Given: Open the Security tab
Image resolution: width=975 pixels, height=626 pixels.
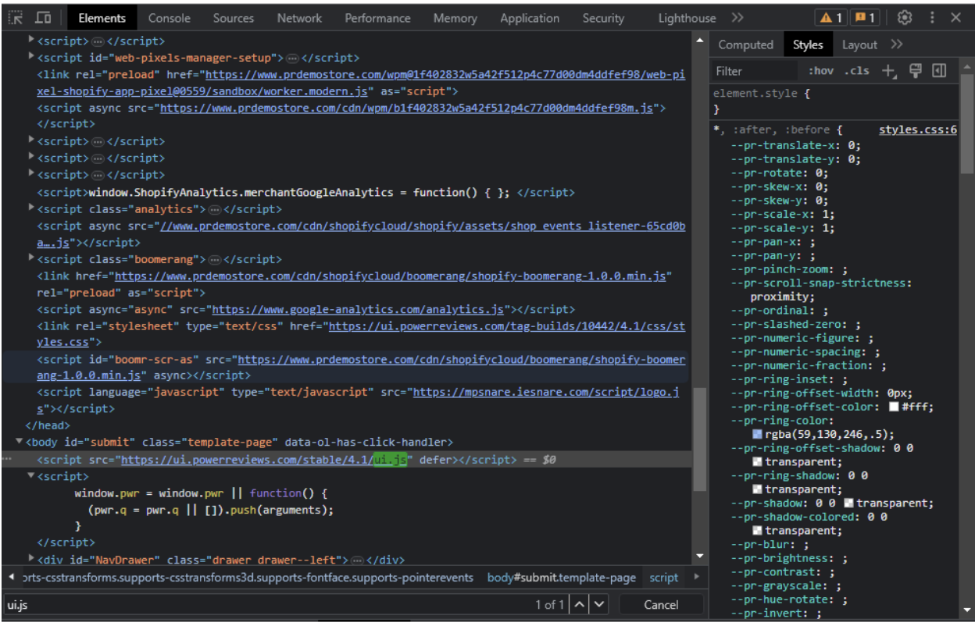Looking at the screenshot, I should point(603,18).
